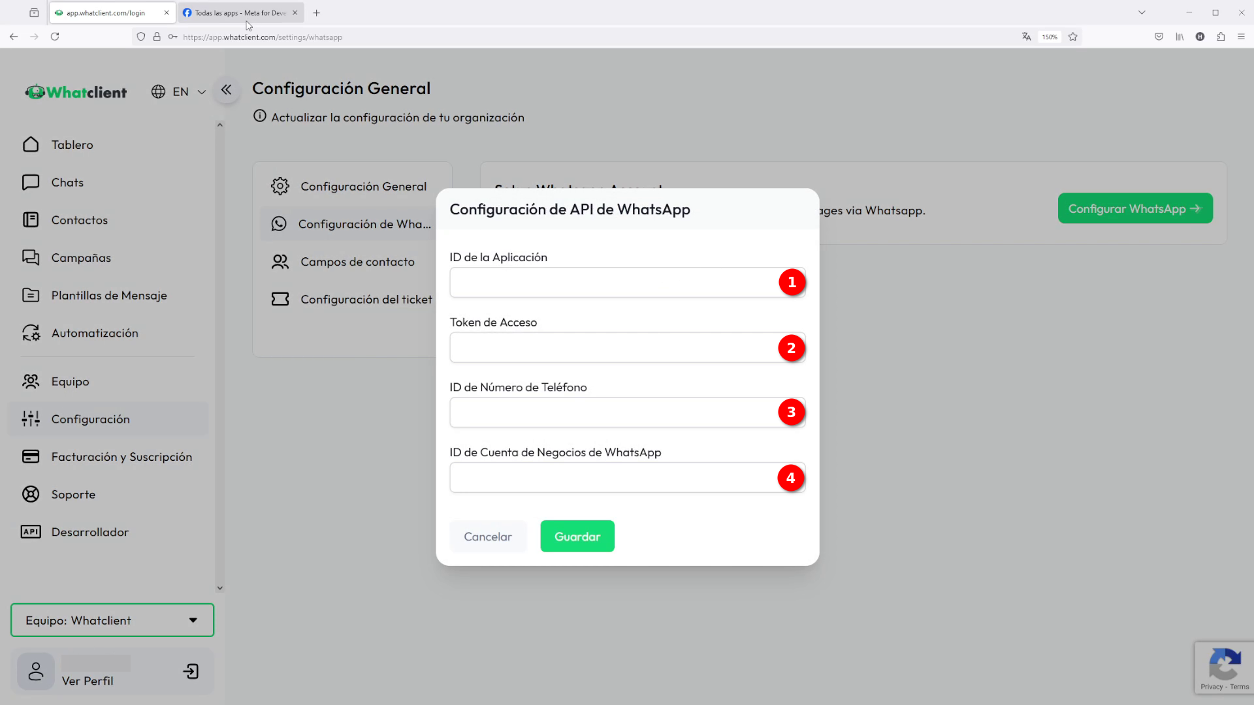Open Contactos address book icon
Screen dimensions: 1254x705
coord(31,220)
